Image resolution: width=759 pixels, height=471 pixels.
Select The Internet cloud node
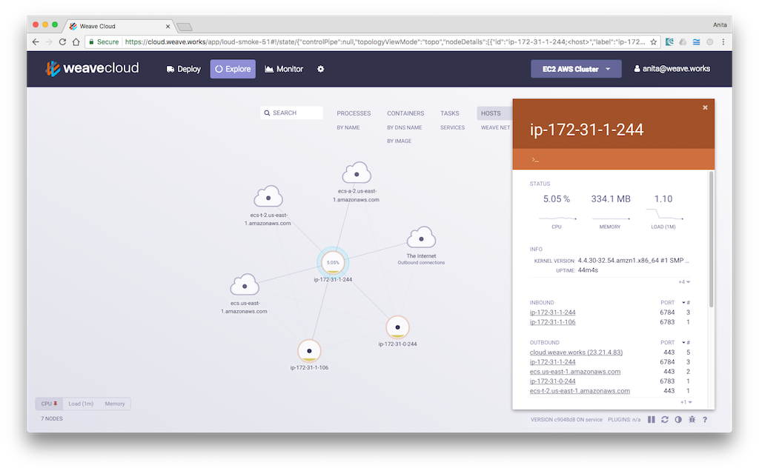[421, 238]
